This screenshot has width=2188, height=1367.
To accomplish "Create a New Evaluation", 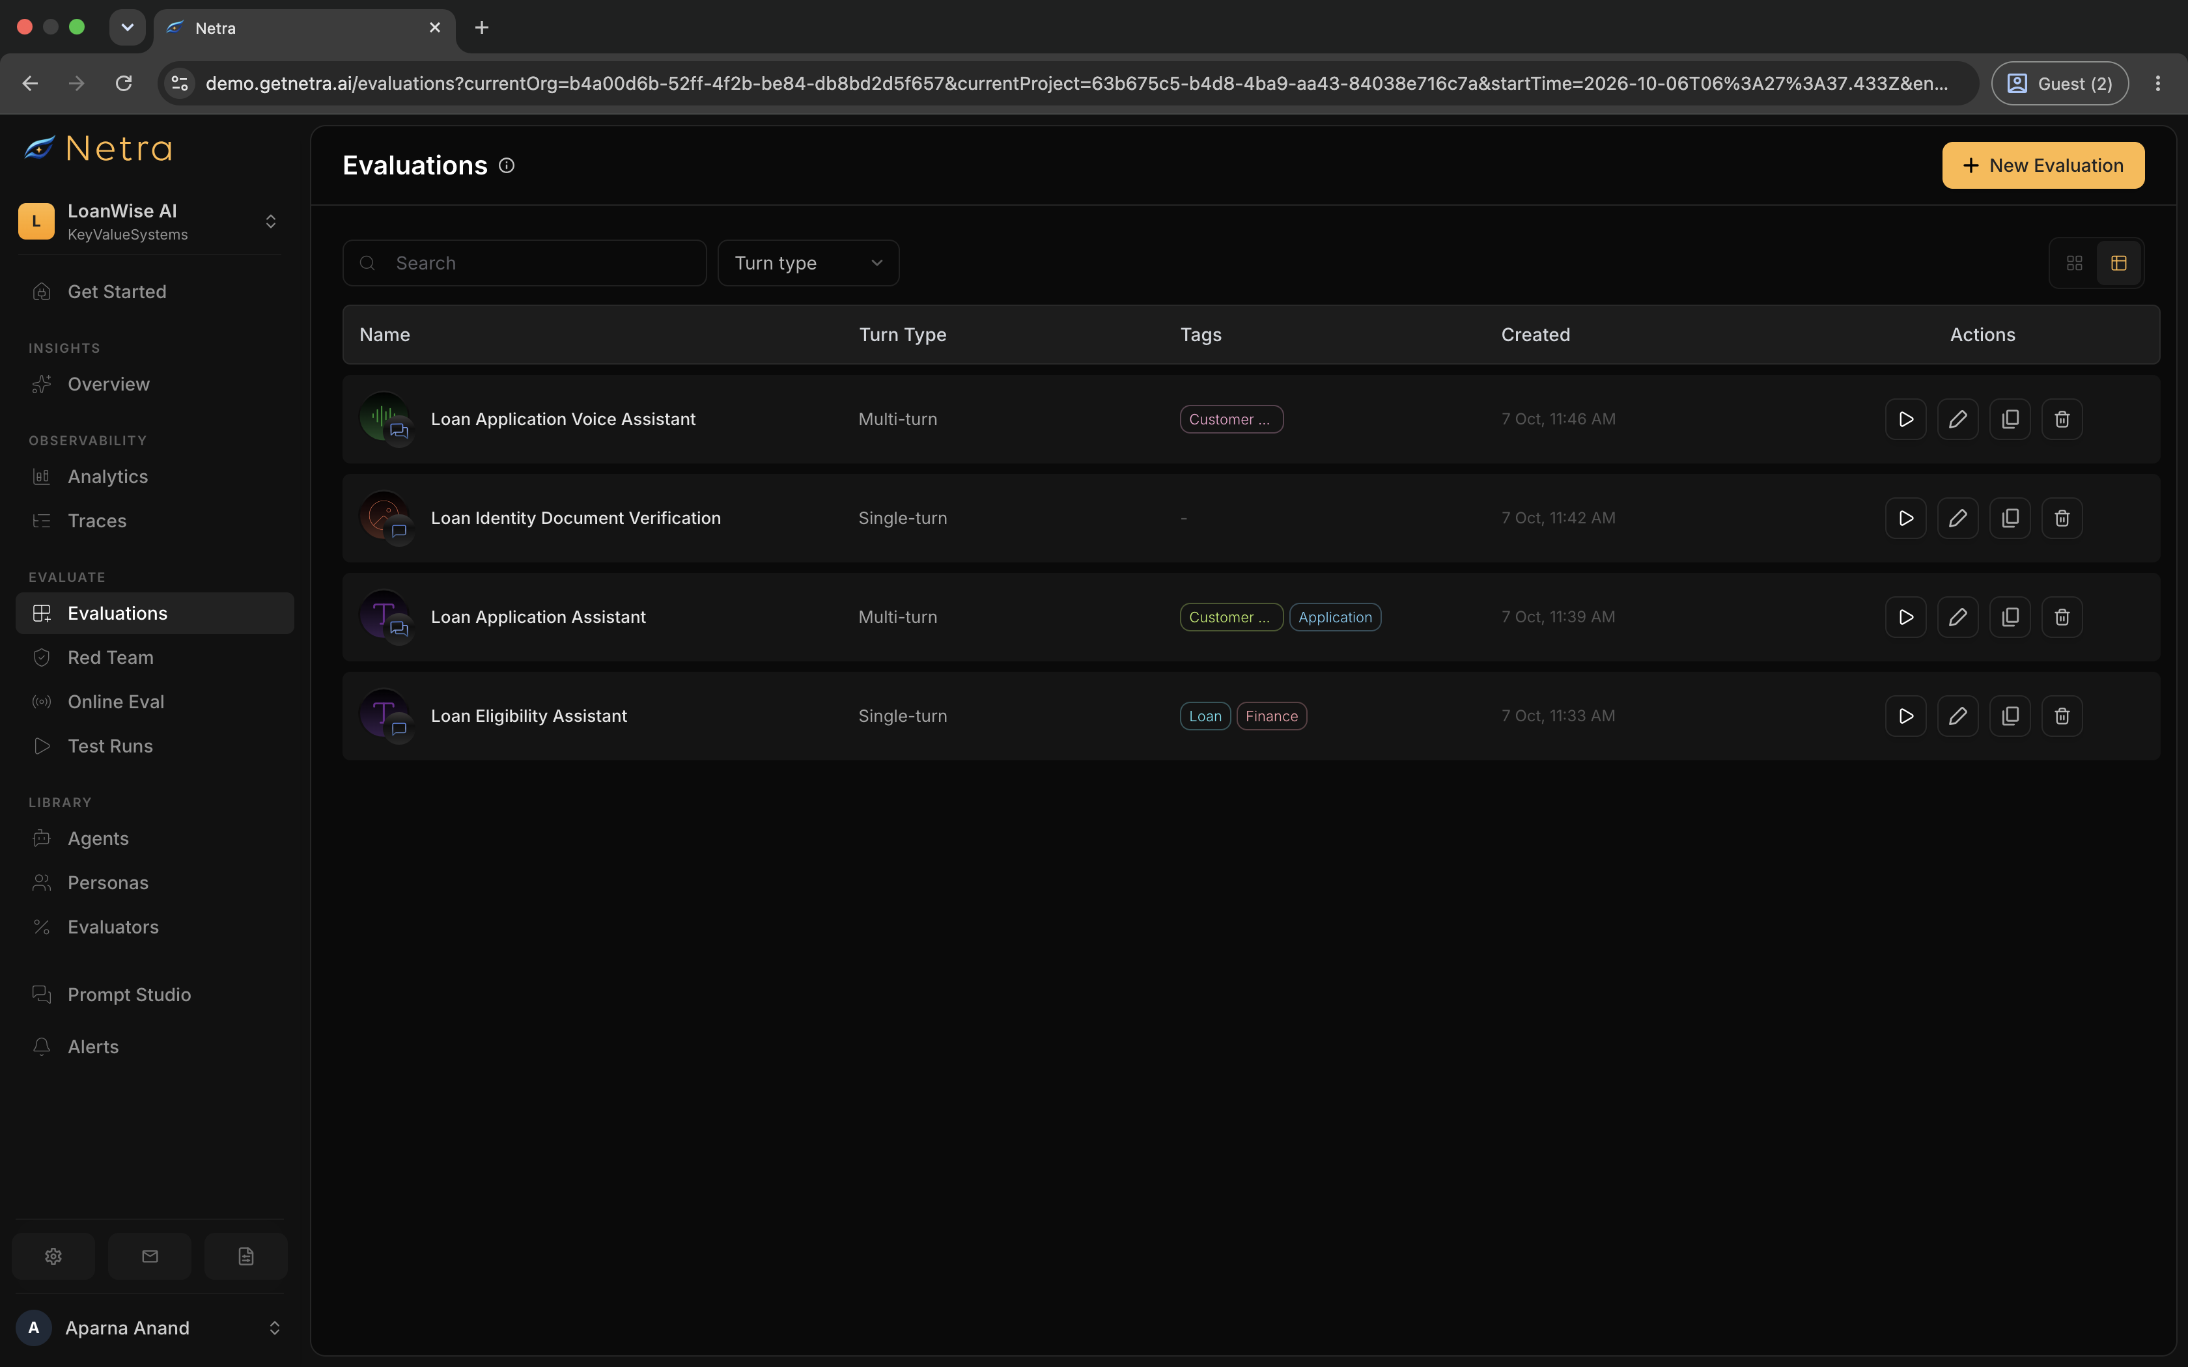I will click(x=2043, y=165).
